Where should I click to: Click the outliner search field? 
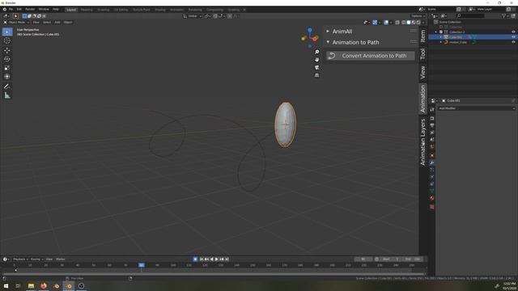click(470, 16)
